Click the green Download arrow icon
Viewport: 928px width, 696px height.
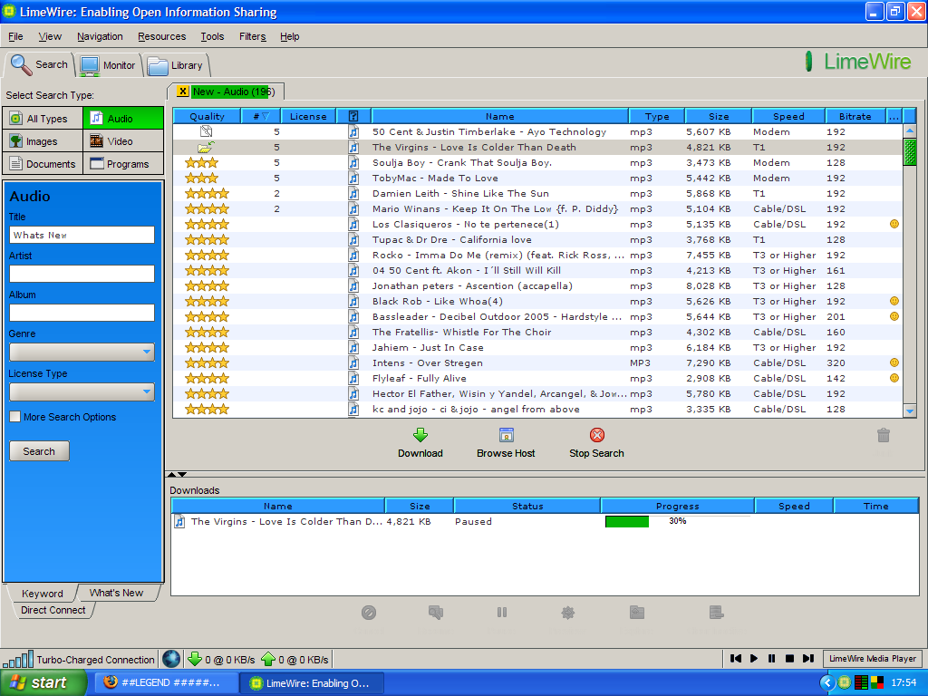(420, 436)
